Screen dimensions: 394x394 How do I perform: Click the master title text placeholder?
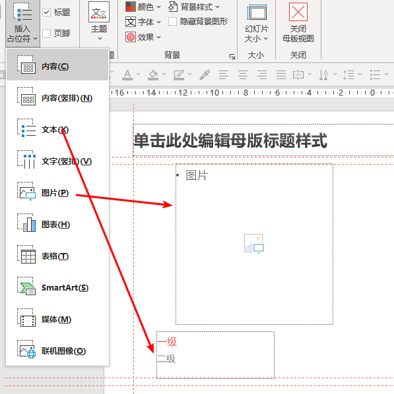(263, 140)
